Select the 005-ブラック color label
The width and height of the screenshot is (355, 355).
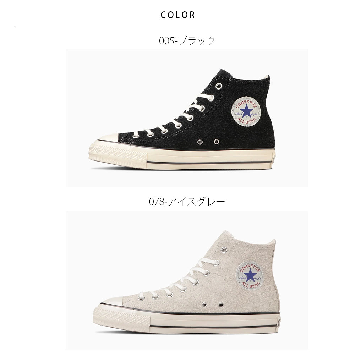click(x=187, y=41)
